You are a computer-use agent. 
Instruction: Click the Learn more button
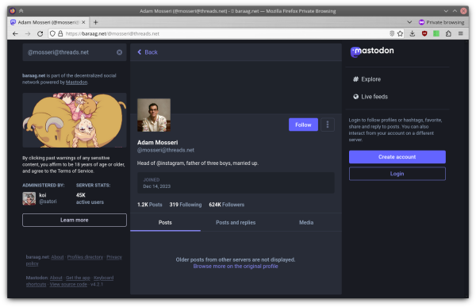click(75, 220)
